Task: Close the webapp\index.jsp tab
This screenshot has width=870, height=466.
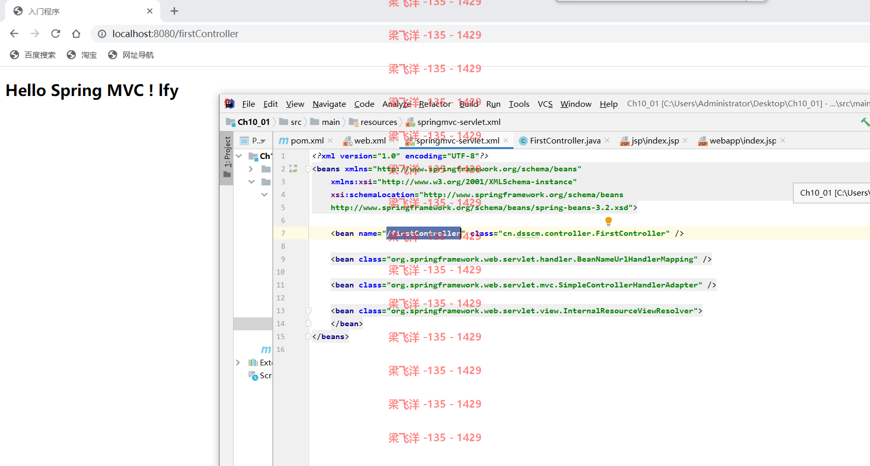Action: point(783,140)
